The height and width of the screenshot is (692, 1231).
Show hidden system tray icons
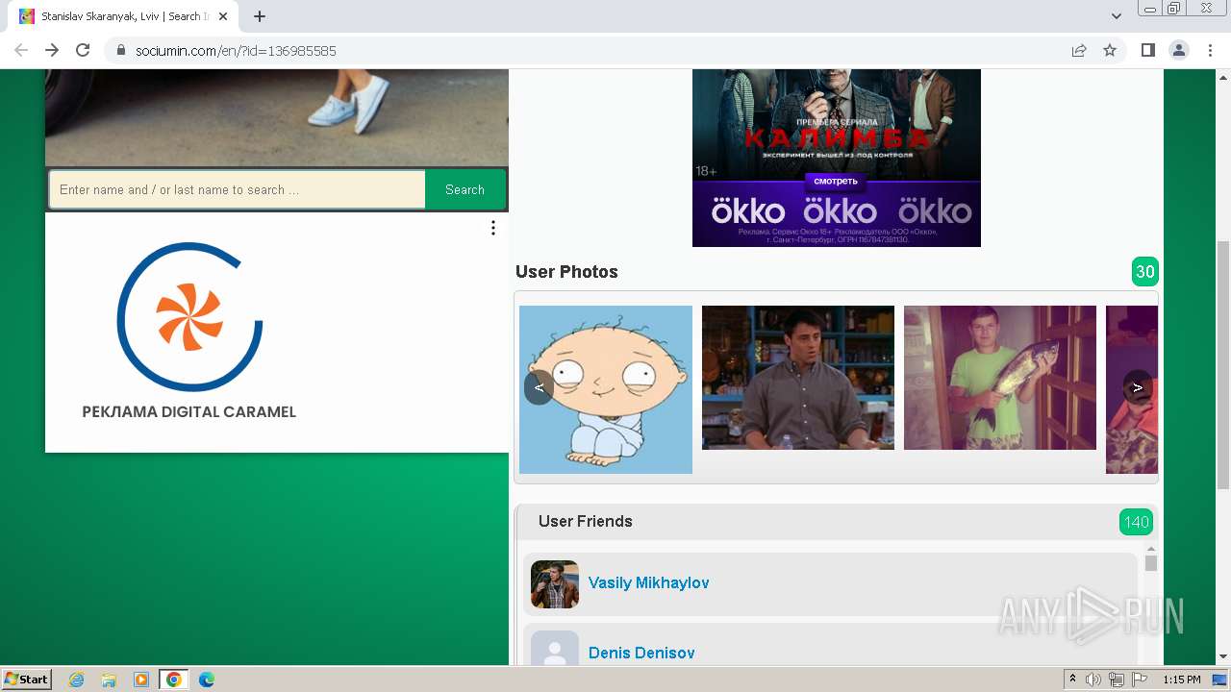[1072, 680]
